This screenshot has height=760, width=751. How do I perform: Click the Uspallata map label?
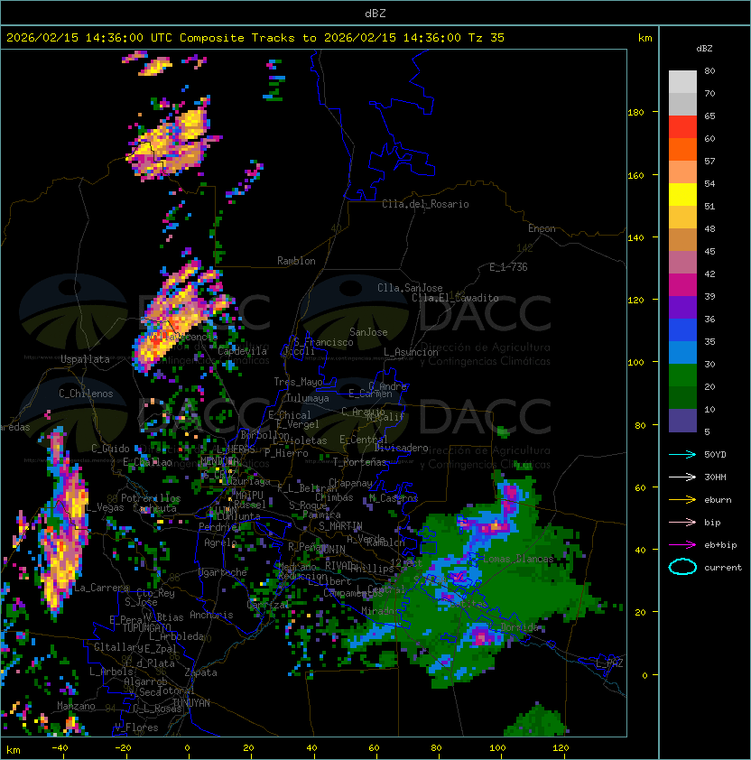86,359
